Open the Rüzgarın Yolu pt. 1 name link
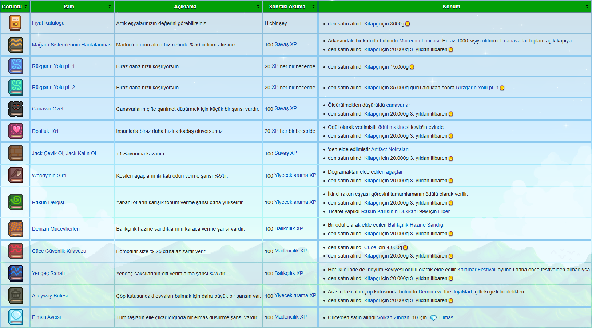 (53, 66)
